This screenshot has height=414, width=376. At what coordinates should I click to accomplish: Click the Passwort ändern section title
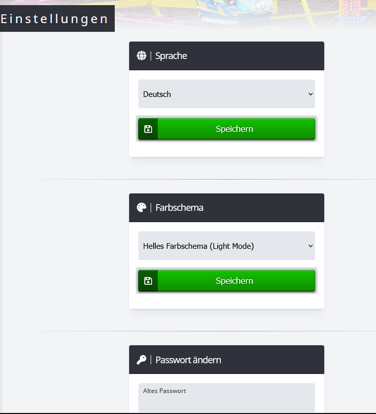click(x=188, y=360)
